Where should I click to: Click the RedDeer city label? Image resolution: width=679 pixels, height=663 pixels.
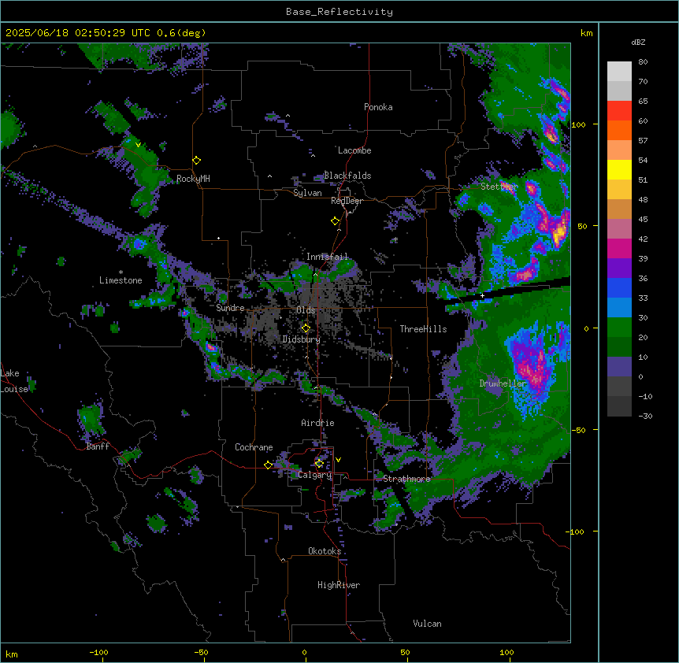click(347, 201)
